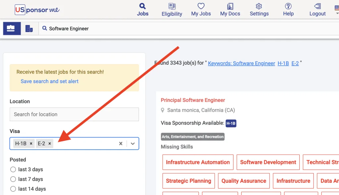Select the Quality Assurance missing skill
The width and height of the screenshot is (339, 195).
click(x=244, y=181)
